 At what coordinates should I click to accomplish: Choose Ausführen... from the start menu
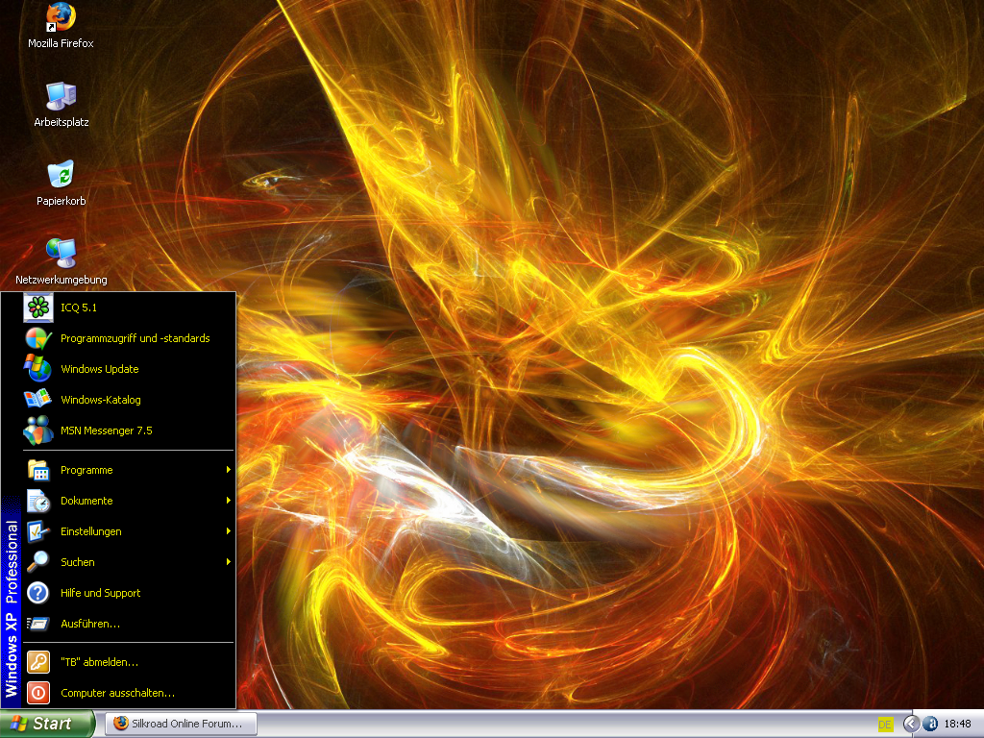pyautogui.click(x=89, y=624)
